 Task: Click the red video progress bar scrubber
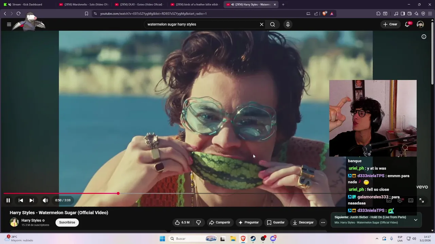coord(118,194)
